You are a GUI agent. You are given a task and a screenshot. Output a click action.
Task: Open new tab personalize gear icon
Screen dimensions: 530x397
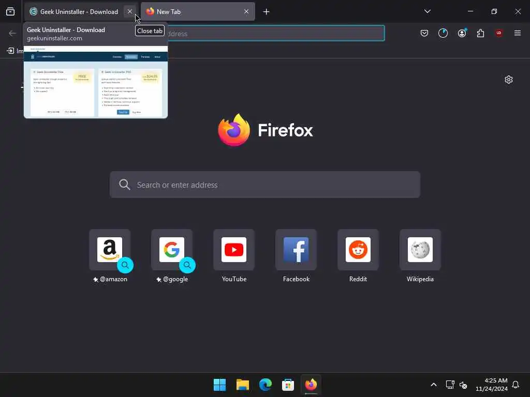[x=509, y=80]
